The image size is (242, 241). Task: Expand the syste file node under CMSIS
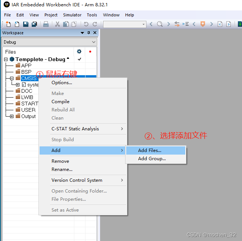(x=18, y=85)
